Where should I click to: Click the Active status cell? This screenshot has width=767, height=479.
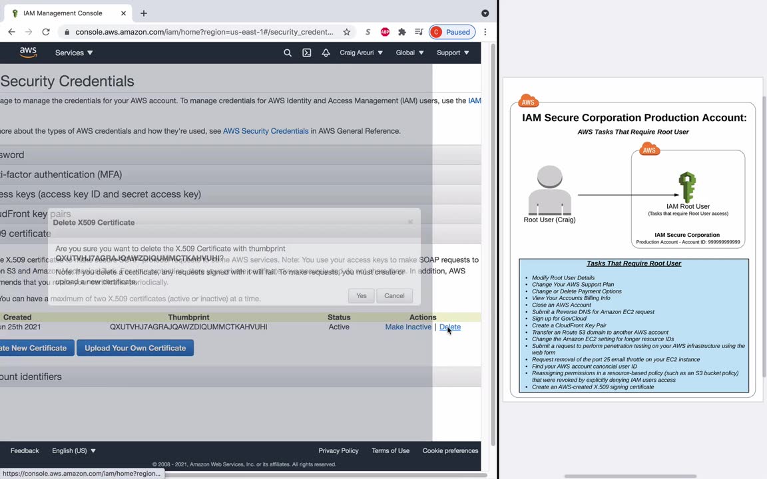(x=339, y=327)
